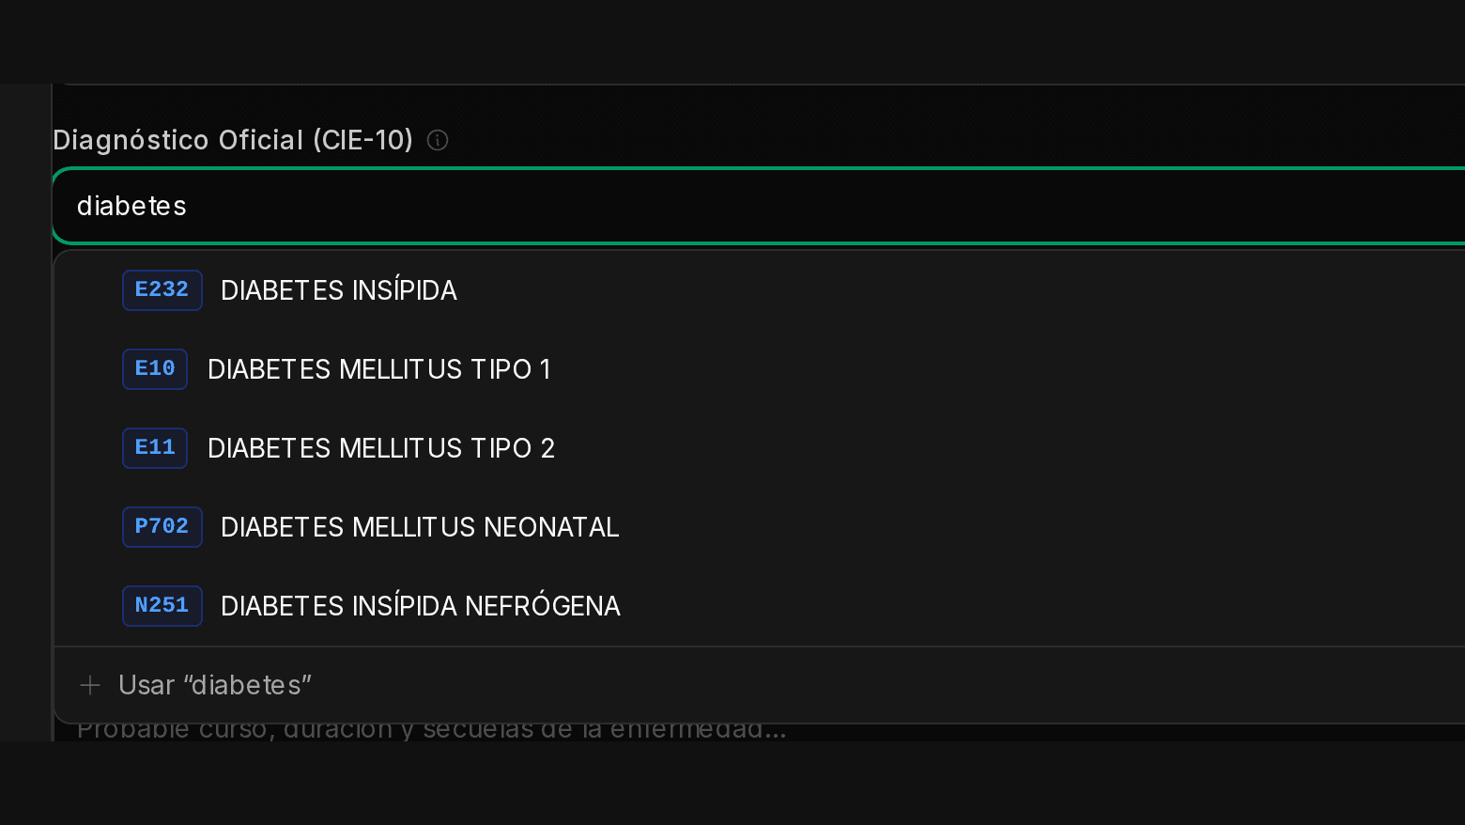Click the plus icon next to Usar "diabetes"

[x=90, y=685]
